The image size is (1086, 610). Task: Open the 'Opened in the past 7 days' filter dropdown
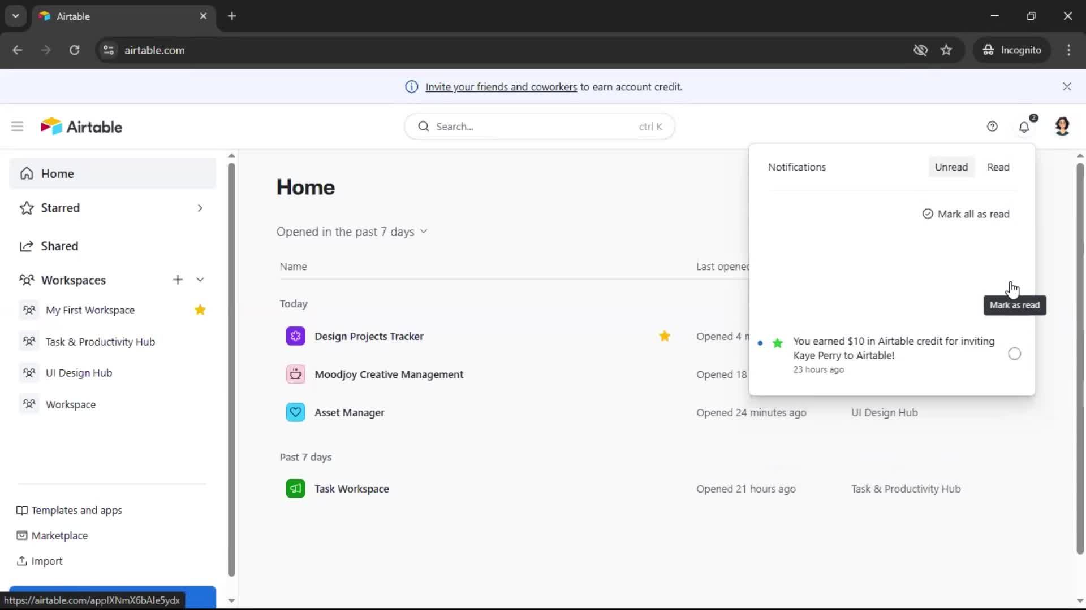[x=352, y=232]
